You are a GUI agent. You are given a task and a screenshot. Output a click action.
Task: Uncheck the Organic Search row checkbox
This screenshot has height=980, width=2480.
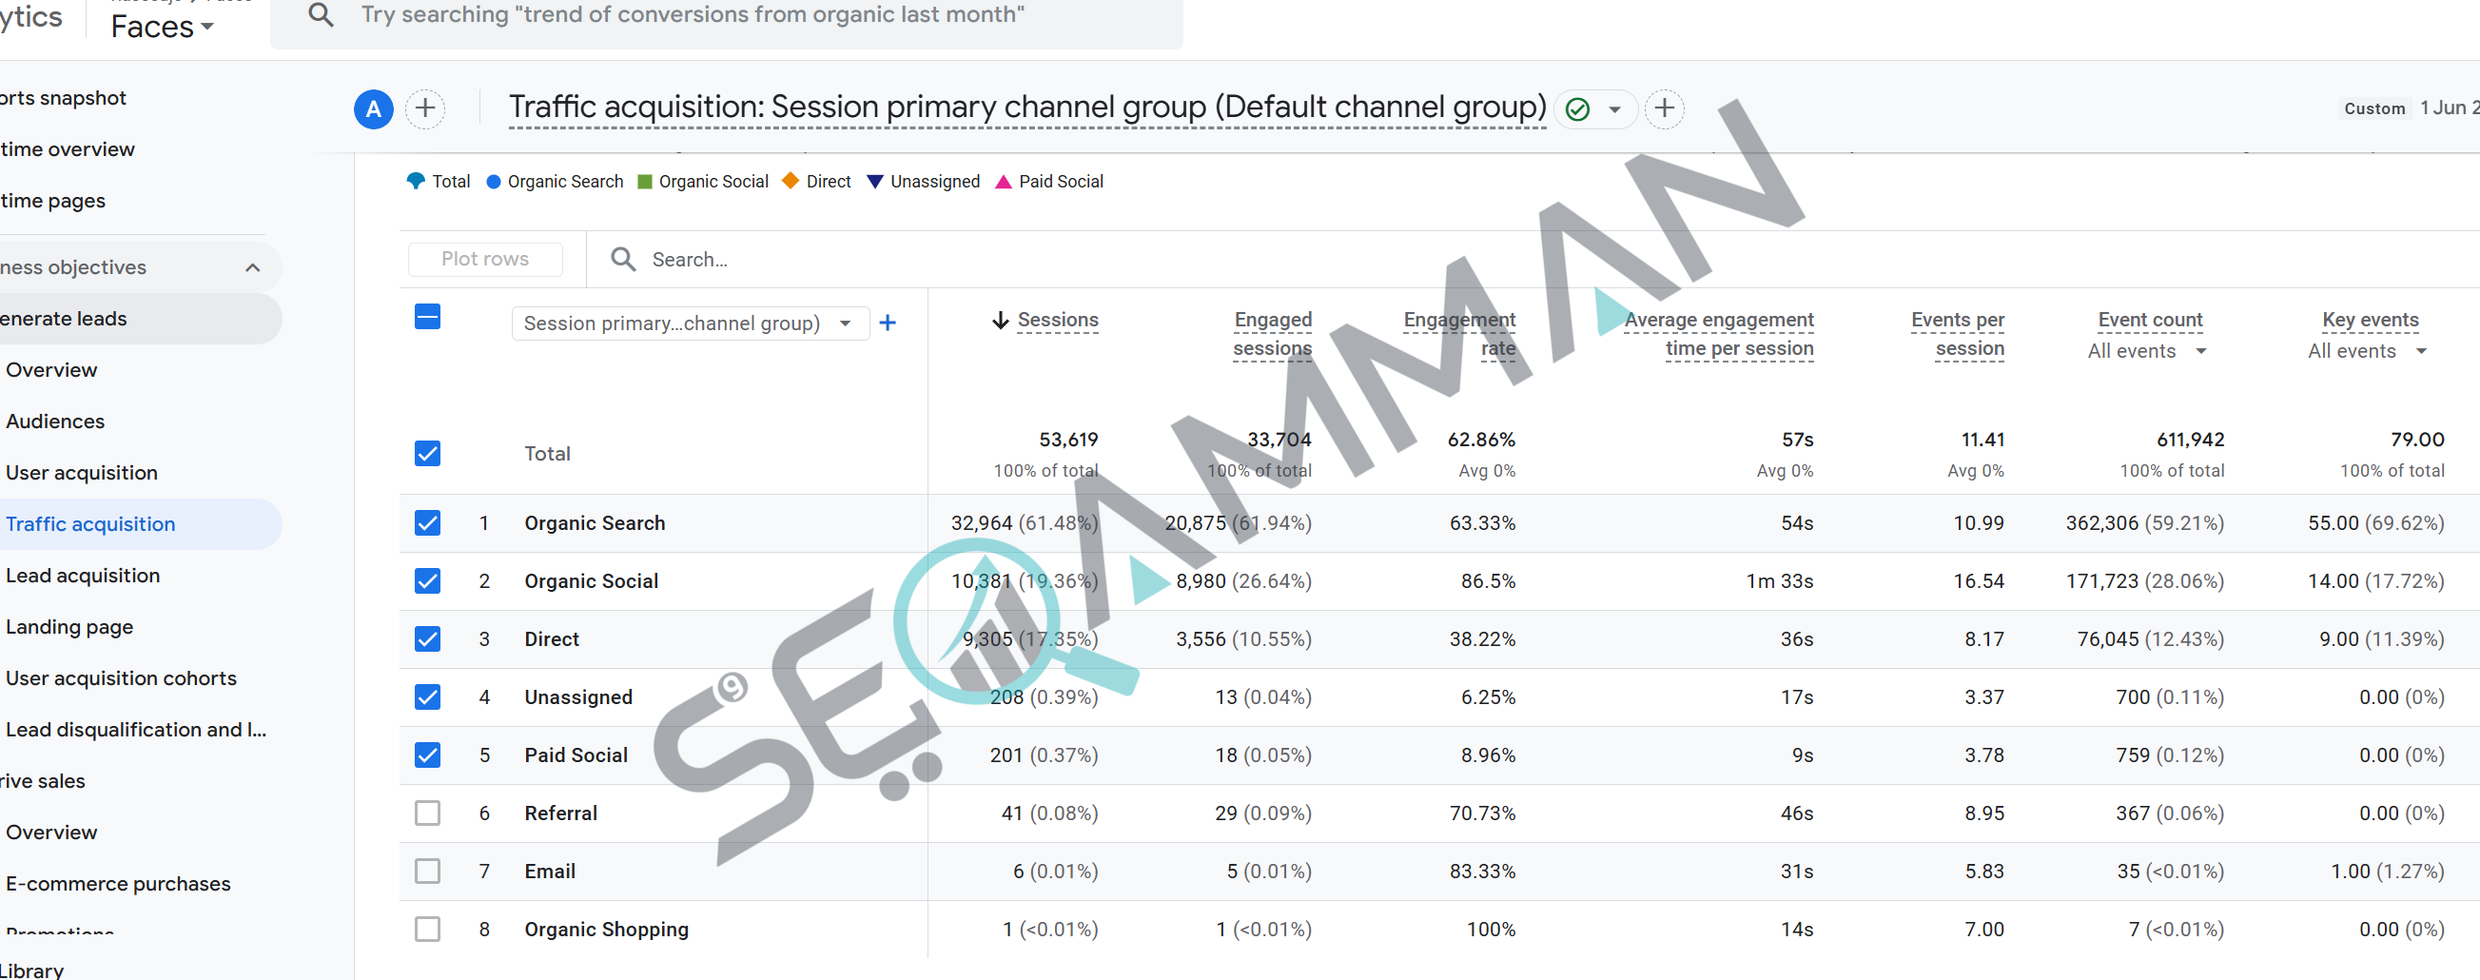427,522
